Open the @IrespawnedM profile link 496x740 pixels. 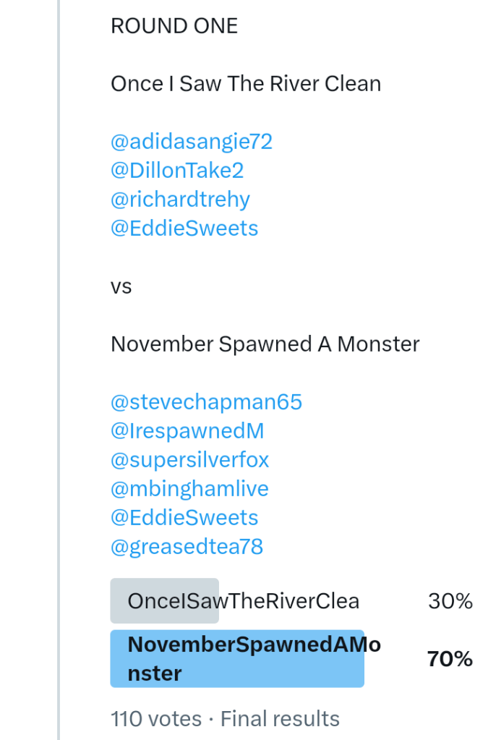click(x=187, y=431)
